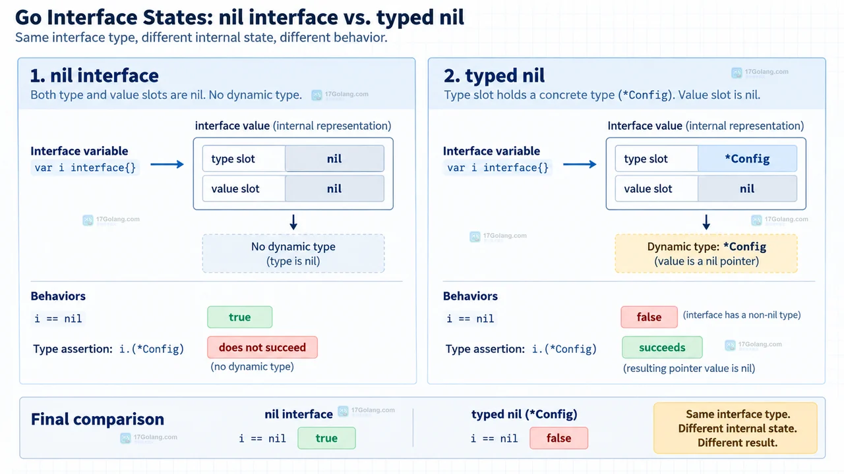The image size is (844, 474).
Task: Select the *Config type slot cell
Action: pyautogui.click(x=747, y=159)
